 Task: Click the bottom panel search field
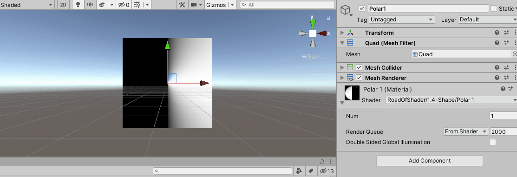click(223, 171)
